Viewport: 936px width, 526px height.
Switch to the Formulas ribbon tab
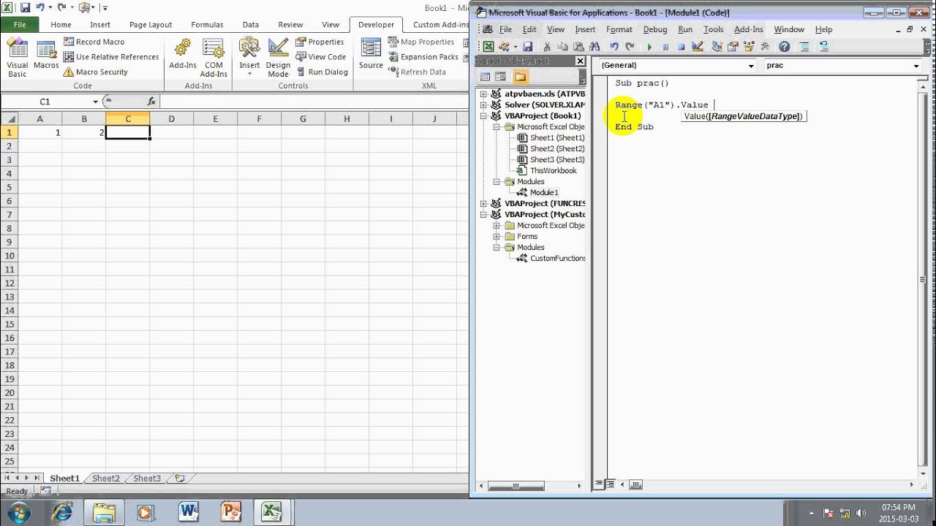[207, 24]
